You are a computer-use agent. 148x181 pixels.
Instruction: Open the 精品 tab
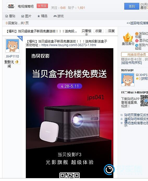coord(42,16)
